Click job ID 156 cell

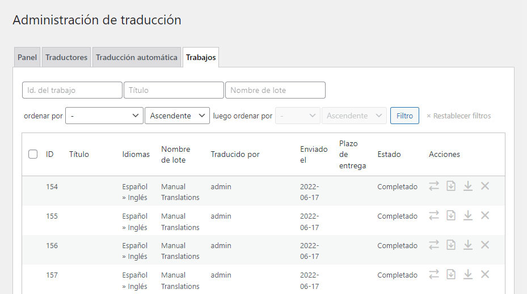coord(52,246)
